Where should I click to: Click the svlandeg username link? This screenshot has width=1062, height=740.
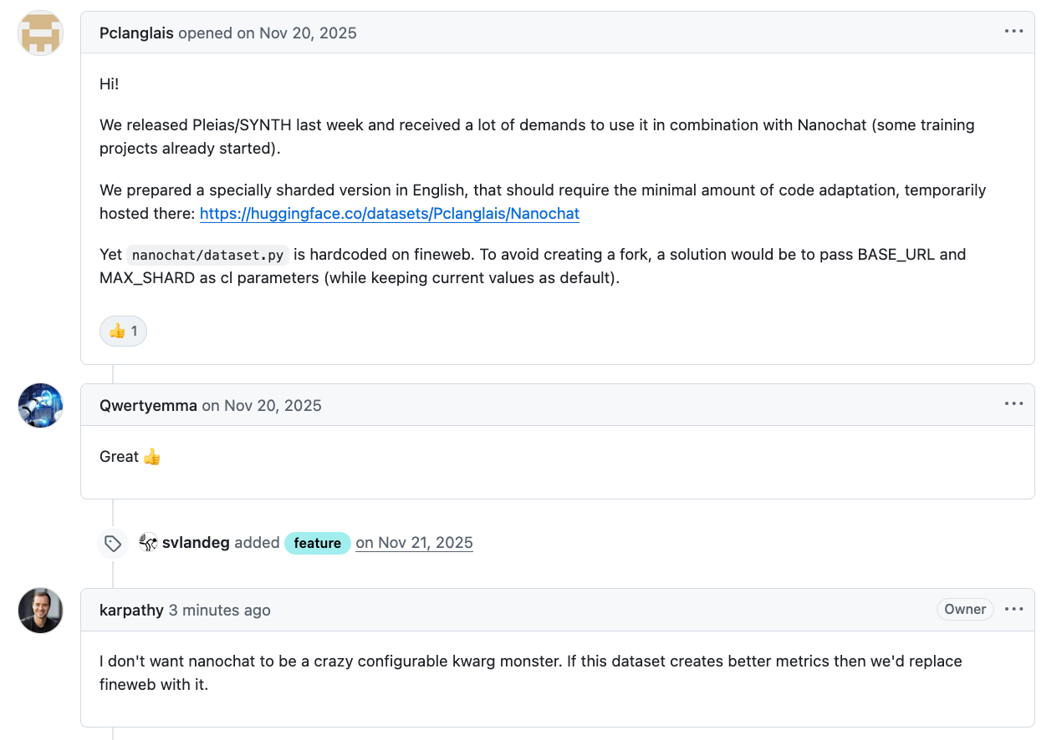(x=196, y=543)
